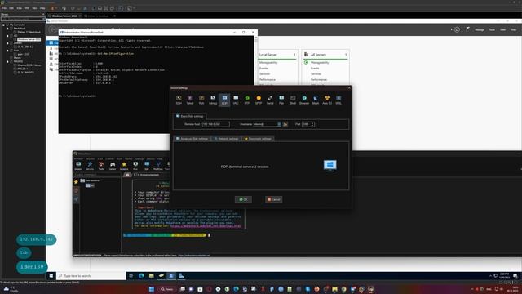Screen dimensions: 522x294
Task: Click the star sidebar tab in MobaXterm
Action: click(x=76, y=182)
